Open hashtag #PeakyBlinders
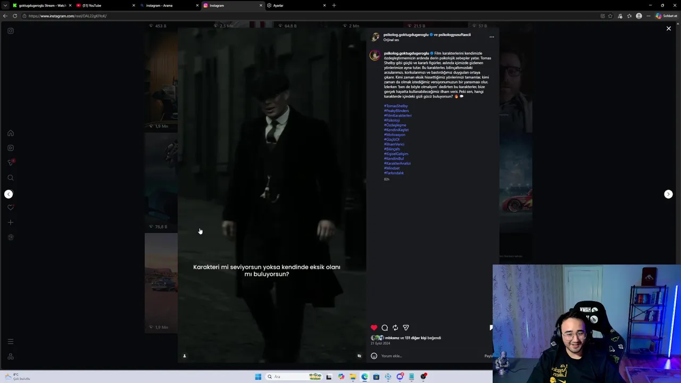The image size is (681, 383). tap(396, 111)
